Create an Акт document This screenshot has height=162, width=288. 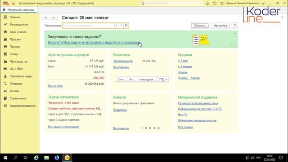131,79
